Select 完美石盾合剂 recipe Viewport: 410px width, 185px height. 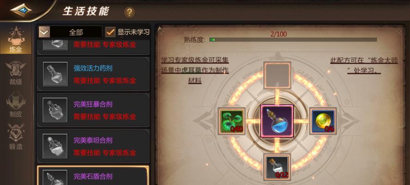tap(93, 175)
